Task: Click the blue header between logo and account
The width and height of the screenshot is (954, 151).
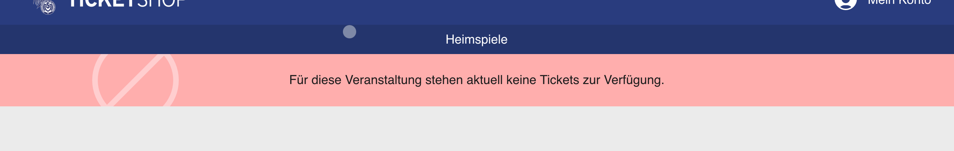Action: click(x=482, y=11)
